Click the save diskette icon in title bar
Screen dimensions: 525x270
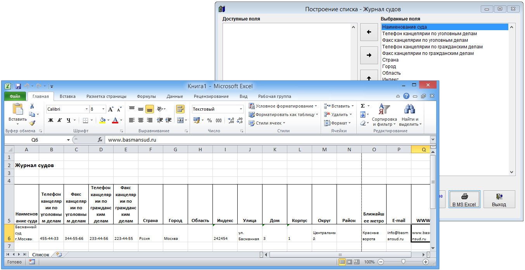(18, 86)
